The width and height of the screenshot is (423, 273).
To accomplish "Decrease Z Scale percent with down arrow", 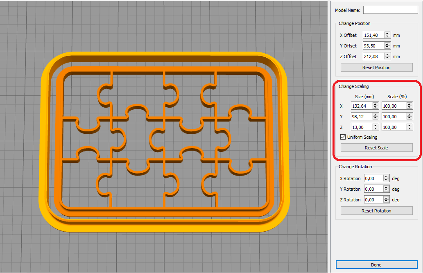I will (x=409, y=129).
